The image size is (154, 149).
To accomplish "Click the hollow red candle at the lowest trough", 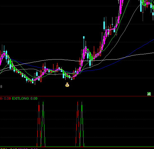I will point(35,79).
